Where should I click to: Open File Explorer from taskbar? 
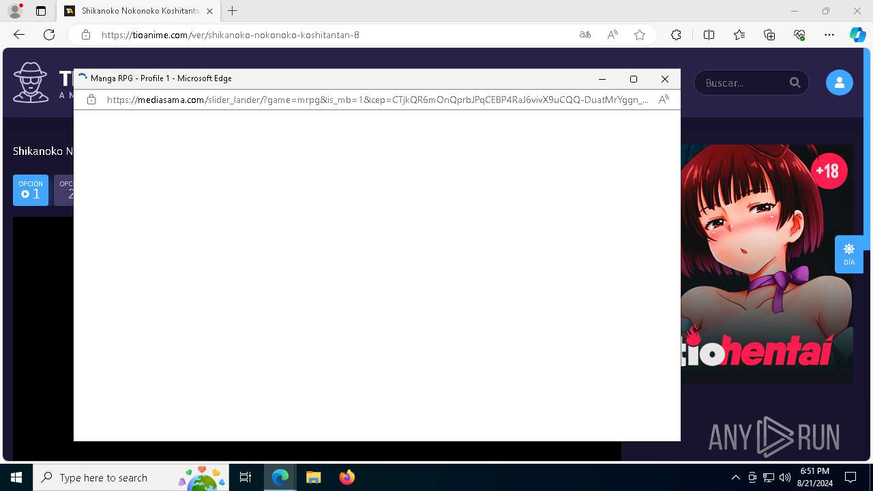pyautogui.click(x=313, y=477)
